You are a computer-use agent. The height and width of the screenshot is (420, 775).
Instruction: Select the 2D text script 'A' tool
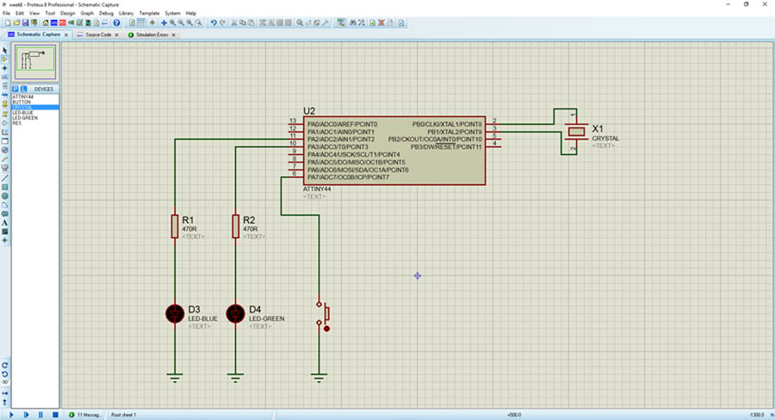click(x=4, y=223)
